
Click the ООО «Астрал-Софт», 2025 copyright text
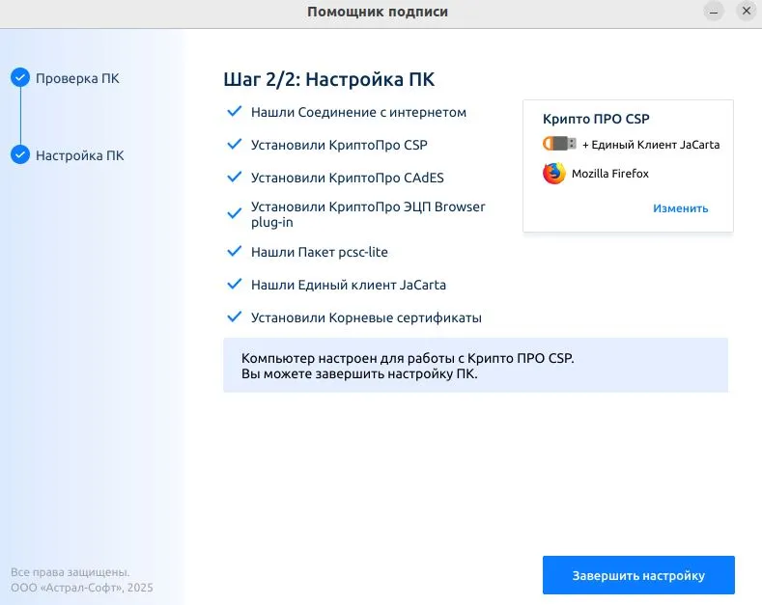pos(82,588)
